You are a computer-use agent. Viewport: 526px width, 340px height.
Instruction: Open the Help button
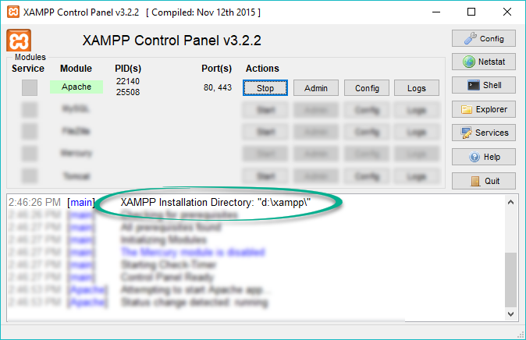pyautogui.click(x=483, y=157)
